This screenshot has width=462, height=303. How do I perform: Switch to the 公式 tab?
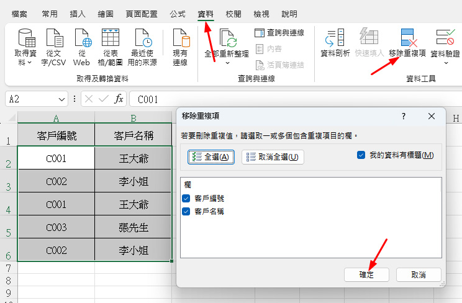coord(178,14)
